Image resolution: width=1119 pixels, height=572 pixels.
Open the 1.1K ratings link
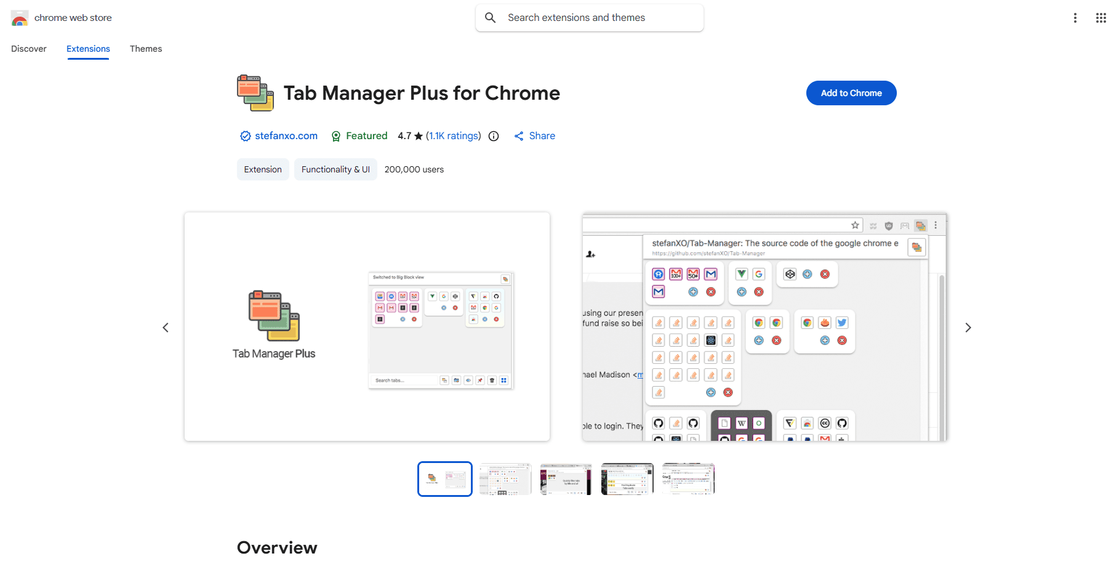(x=454, y=136)
